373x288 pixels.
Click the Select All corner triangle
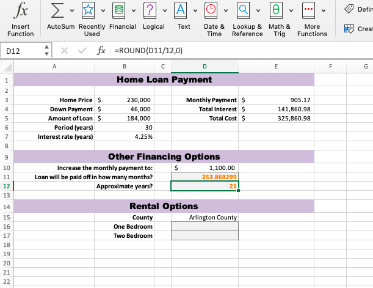7,67
